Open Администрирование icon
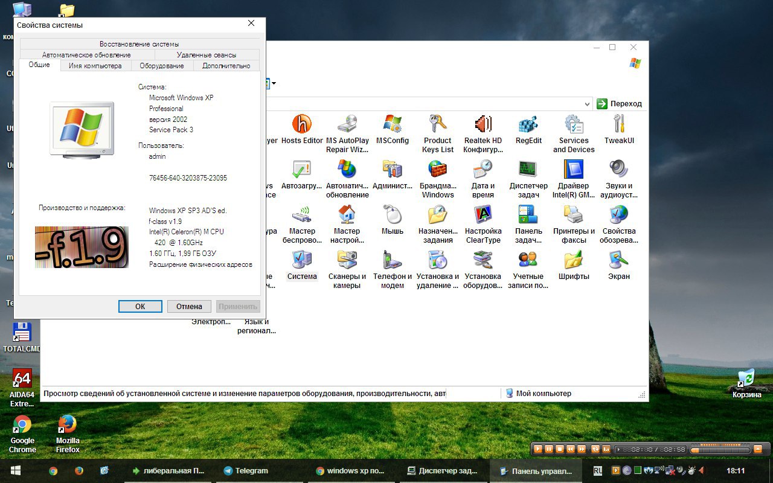The height and width of the screenshot is (483, 773). [x=393, y=174]
